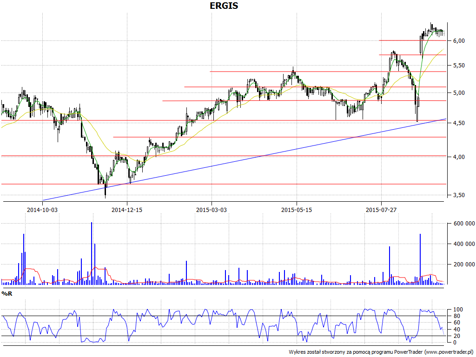Click the 100 level on %R axis
Image resolution: width=476 pixels, height=357 pixels.
[458, 310]
